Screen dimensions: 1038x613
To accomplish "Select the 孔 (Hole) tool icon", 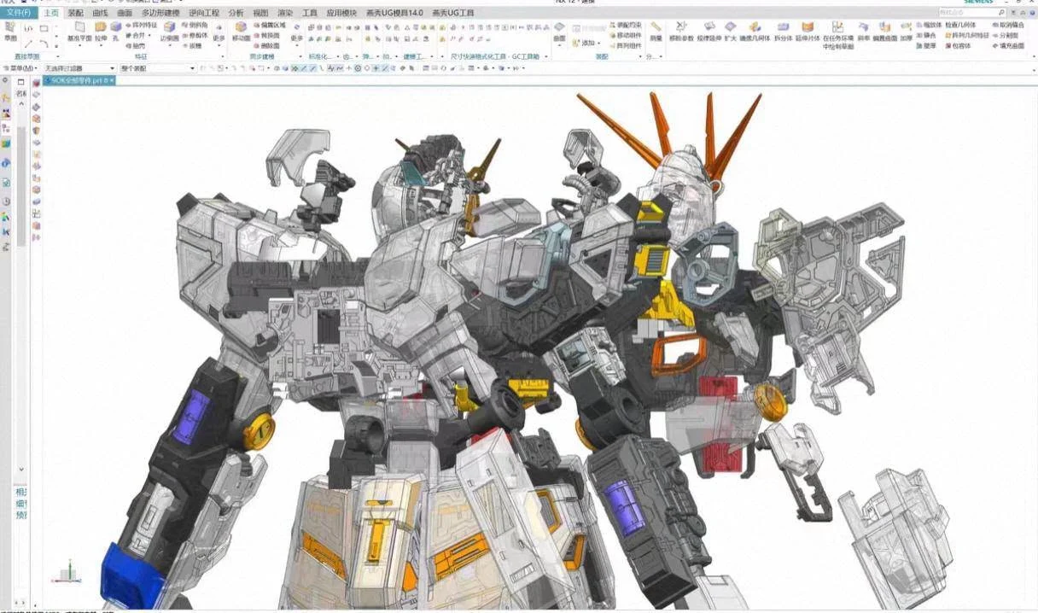I will 115,31.
